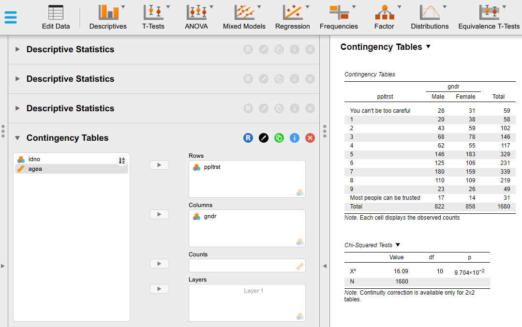Open the T-Tests analysis menu
522x327 pixels.
153,17
